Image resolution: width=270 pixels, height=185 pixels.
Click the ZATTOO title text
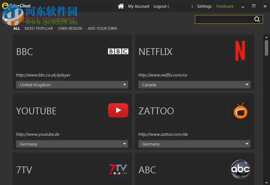pyautogui.click(x=156, y=111)
